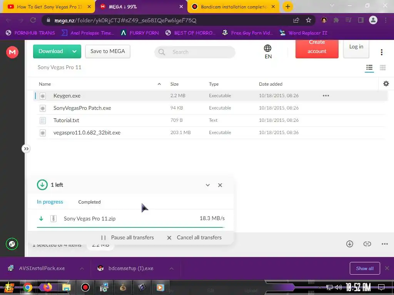Open the browser extensions puzzle icon

336,20
